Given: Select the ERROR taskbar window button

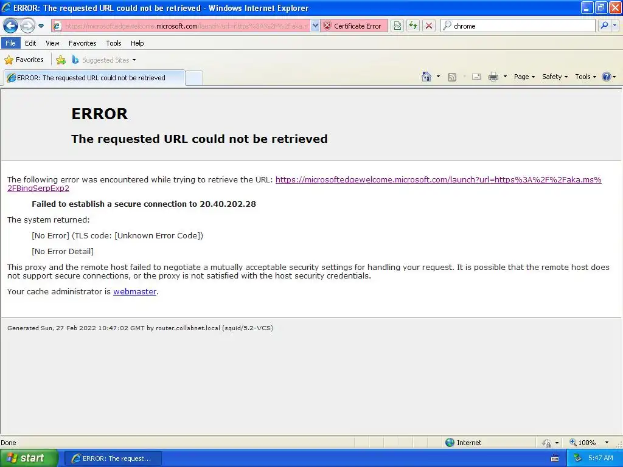Looking at the screenshot, I should tap(113, 458).
